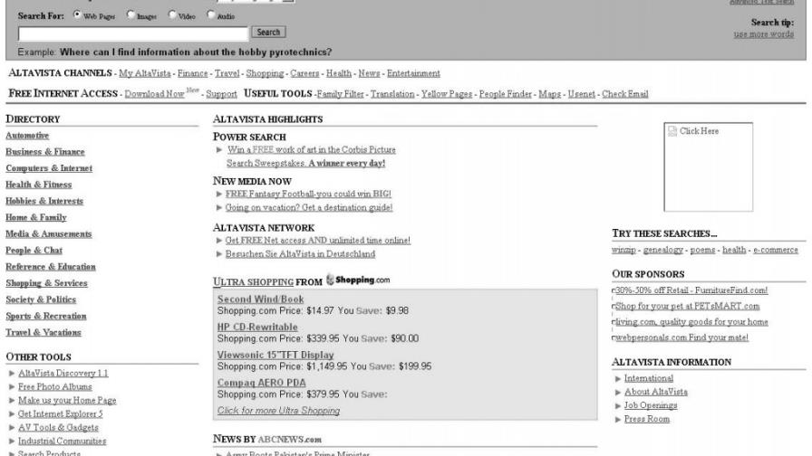Click the arrow bullet beside Job Openings
Screen dimensions: 812x456
[618, 406]
